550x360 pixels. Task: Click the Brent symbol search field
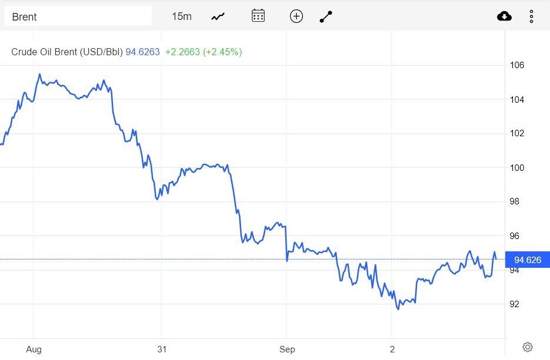[78, 16]
